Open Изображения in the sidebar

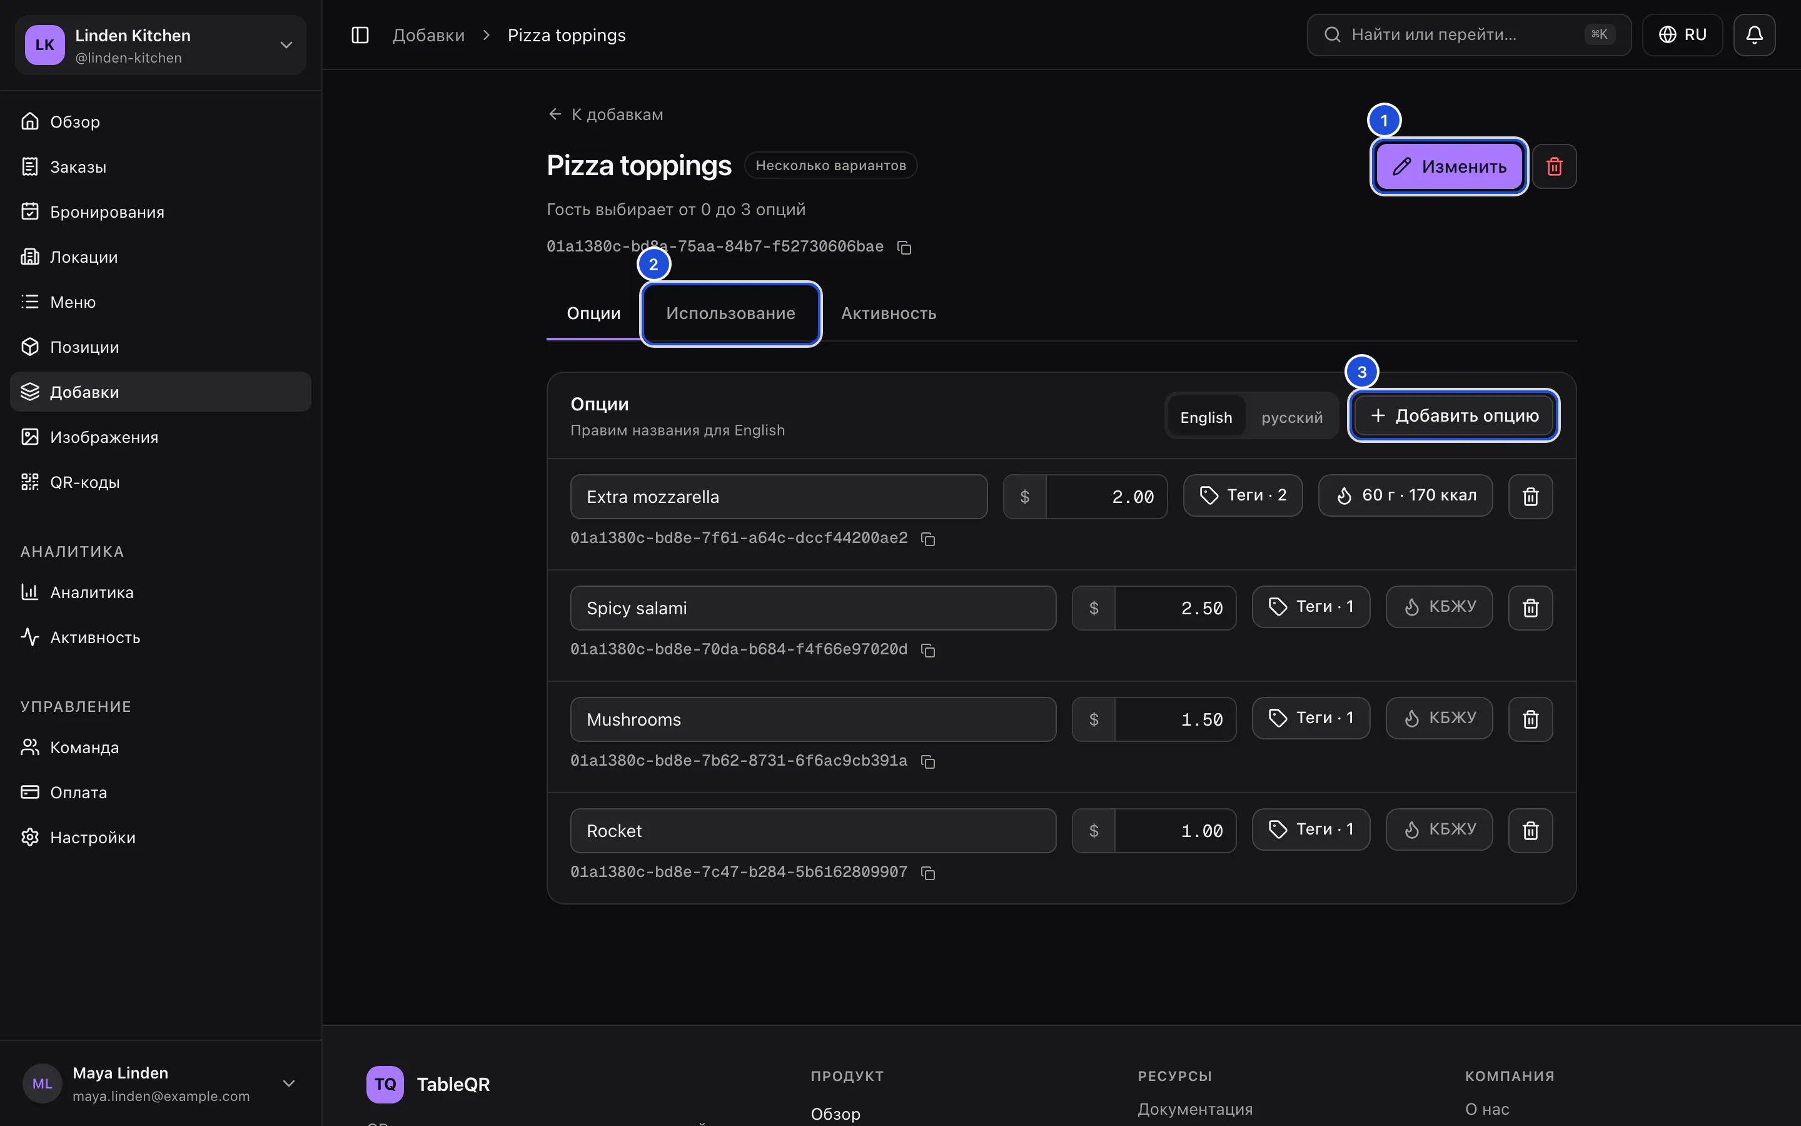[x=161, y=437]
